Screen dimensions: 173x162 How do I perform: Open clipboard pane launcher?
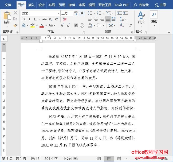[17, 33]
